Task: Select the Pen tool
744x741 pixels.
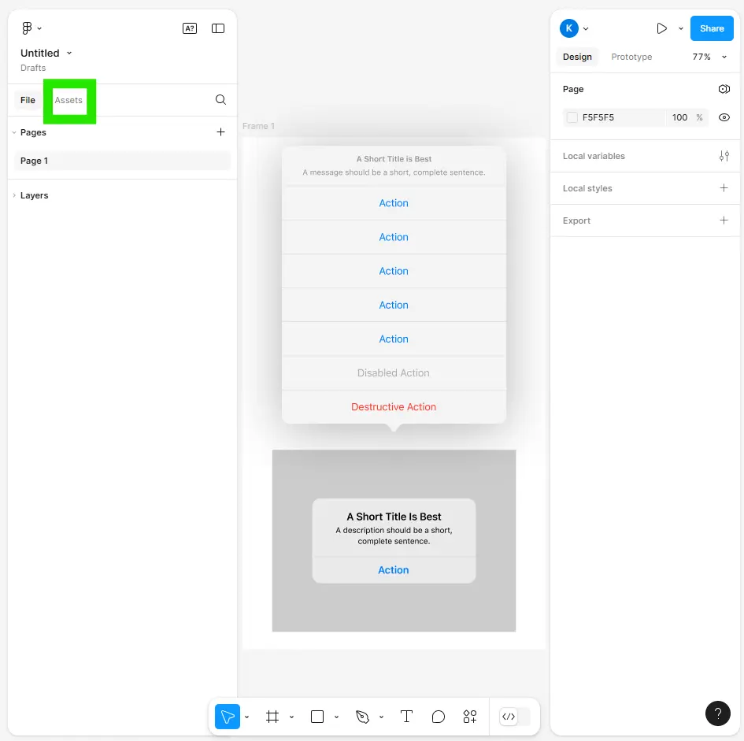Action: 362,717
